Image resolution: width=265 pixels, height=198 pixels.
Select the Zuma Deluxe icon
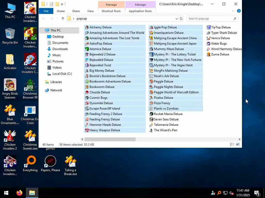pos(208,54)
